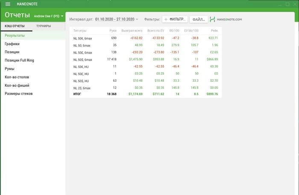Open the date interval 01.10.2020 - 27.10.2020 dropdown

click(117, 19)
